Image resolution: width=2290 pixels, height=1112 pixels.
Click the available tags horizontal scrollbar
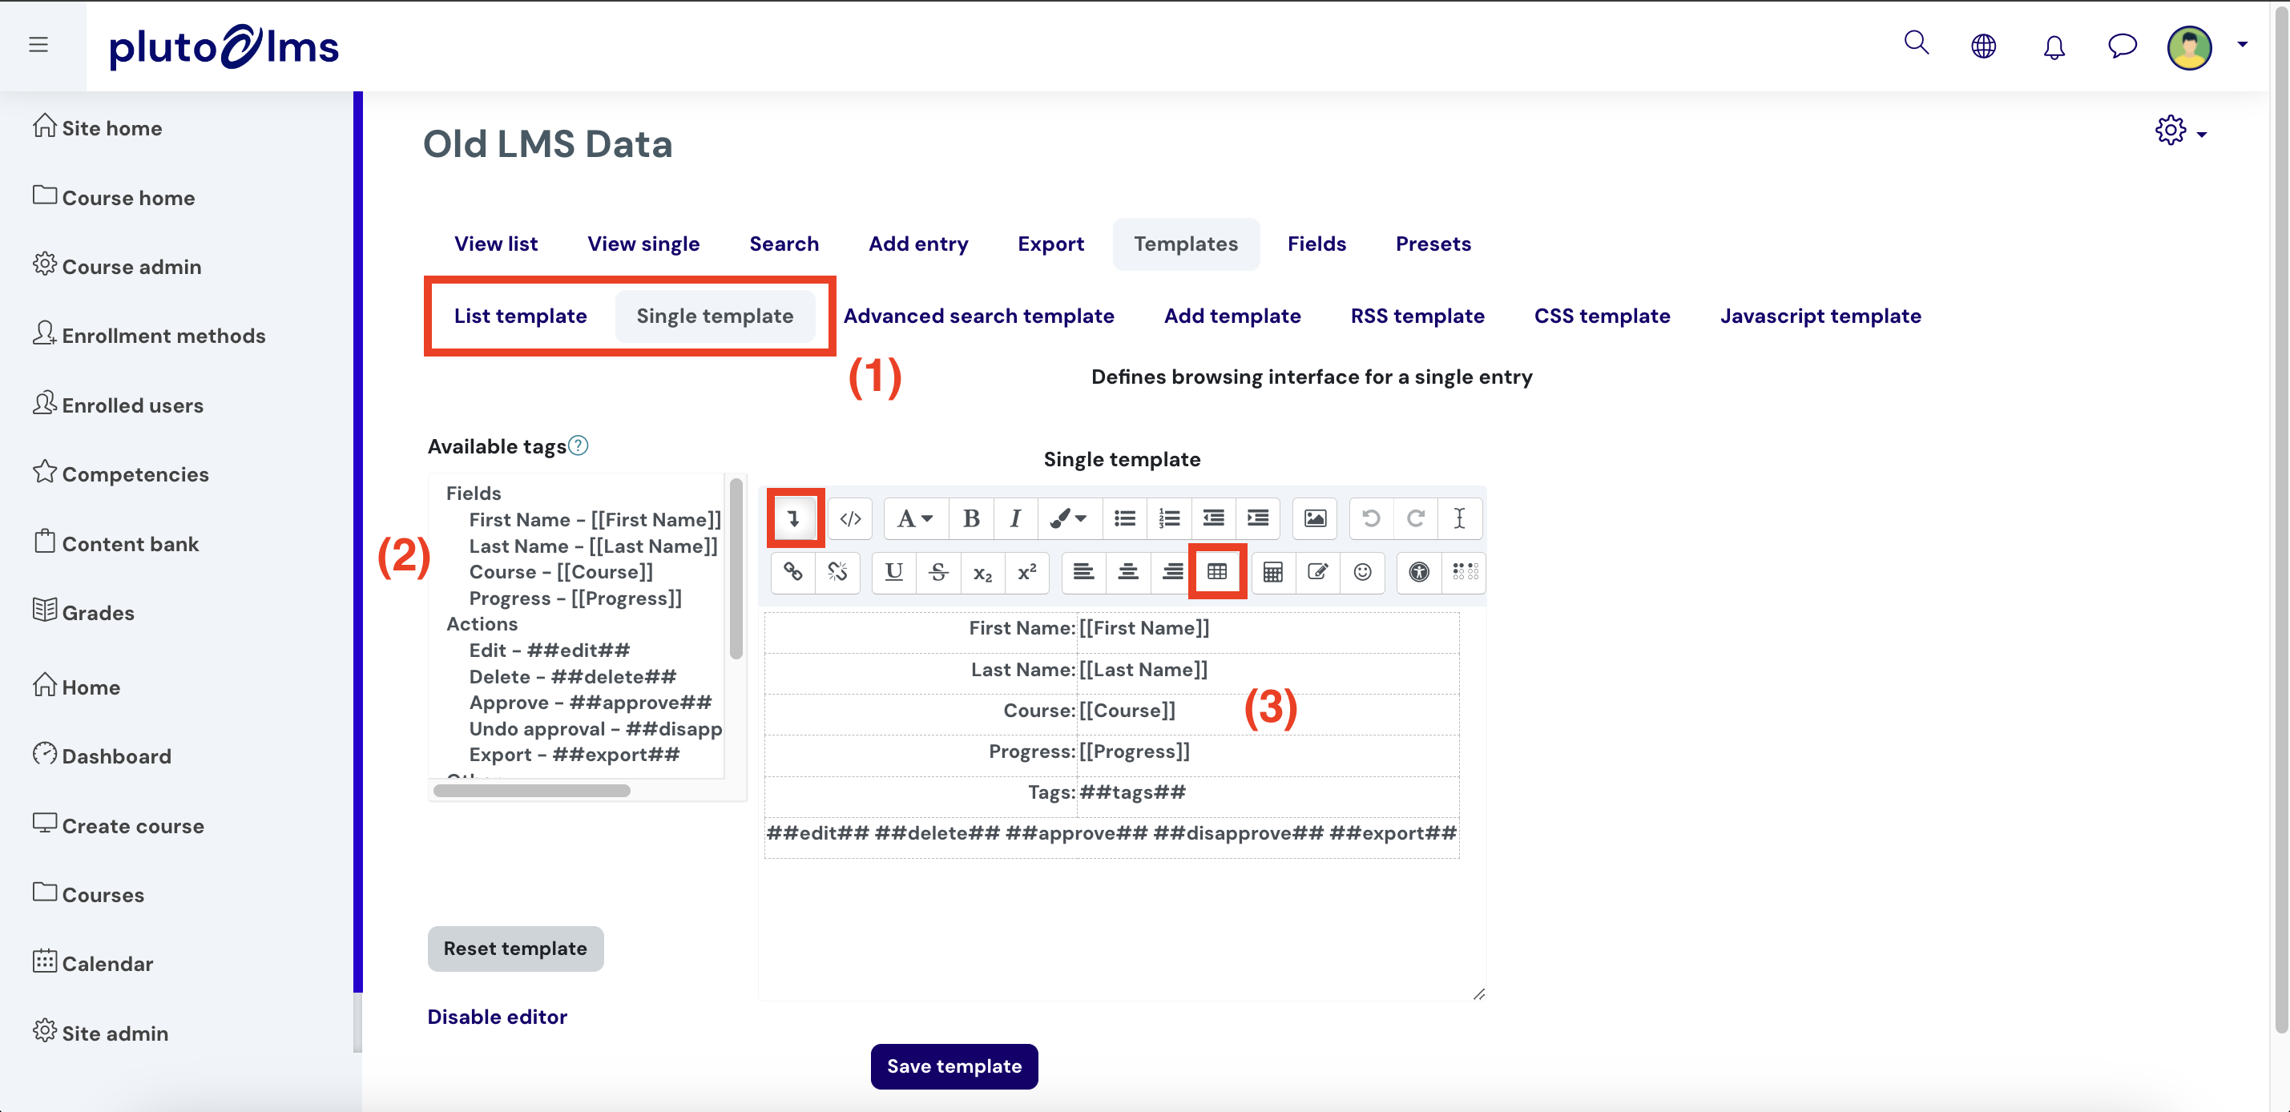531,791
